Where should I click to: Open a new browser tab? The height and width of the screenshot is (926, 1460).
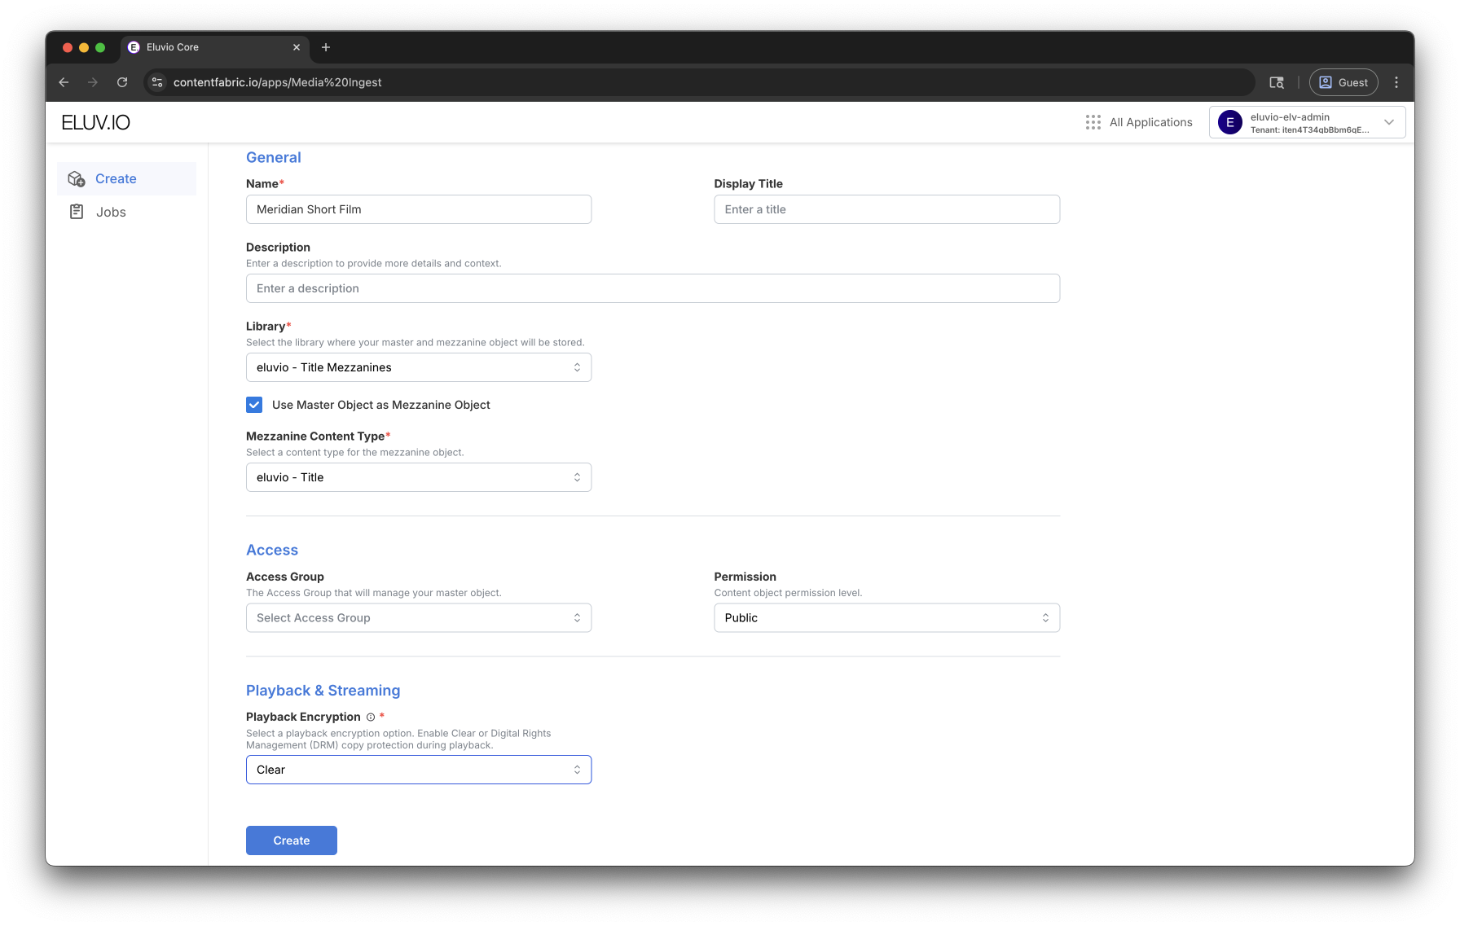326,47
